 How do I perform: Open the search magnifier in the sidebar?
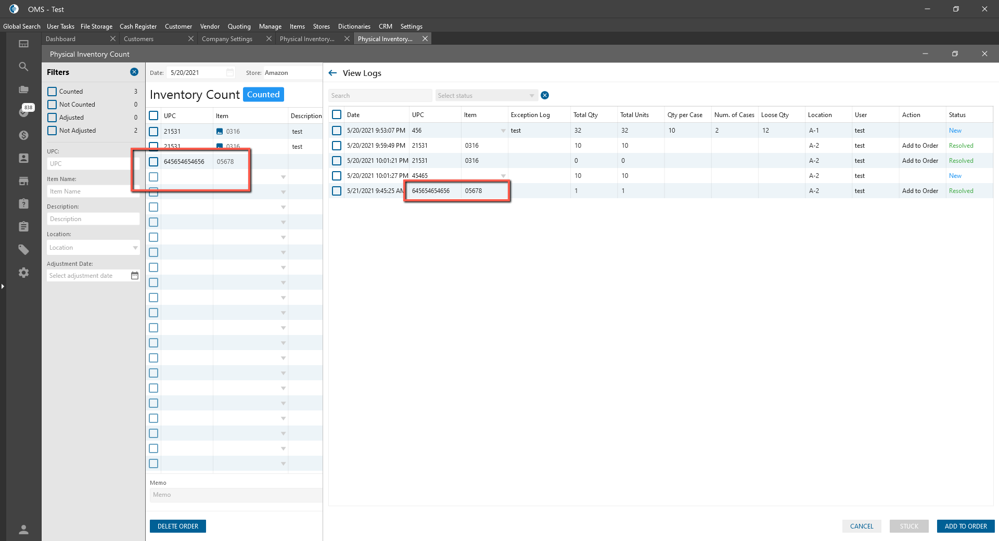click(23, 67)
